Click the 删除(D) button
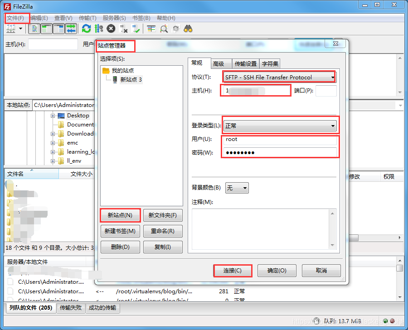The height and width of the screenshot is (330, 408). click(x=120, y=247)
